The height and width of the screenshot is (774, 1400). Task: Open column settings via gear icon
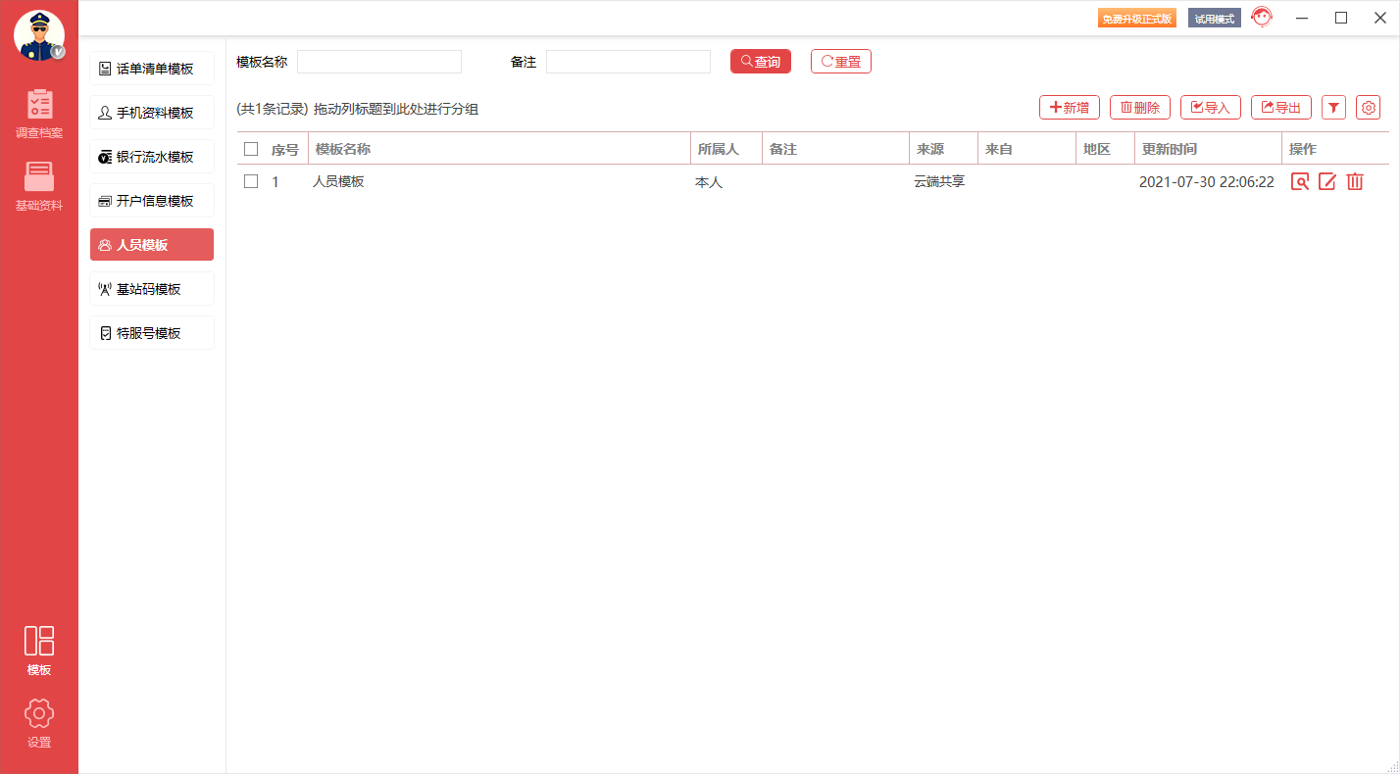pyautogui.click(x=1368, y=107)
